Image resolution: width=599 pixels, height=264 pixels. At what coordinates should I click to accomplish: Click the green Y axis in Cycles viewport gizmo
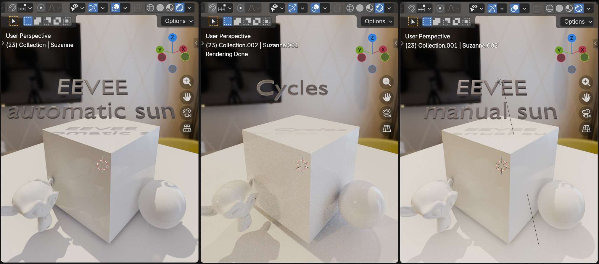click(x=360, y=50)
